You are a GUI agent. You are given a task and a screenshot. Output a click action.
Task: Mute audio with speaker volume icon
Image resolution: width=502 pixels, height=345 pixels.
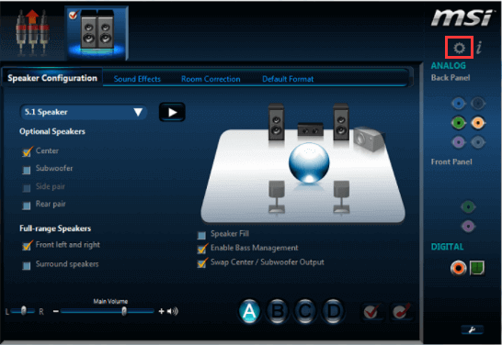(173, 311)
